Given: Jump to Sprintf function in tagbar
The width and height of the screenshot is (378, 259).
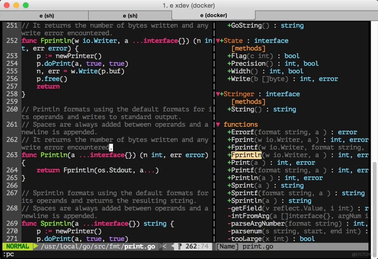Looking at the screenshot, I should coord(296,193).
